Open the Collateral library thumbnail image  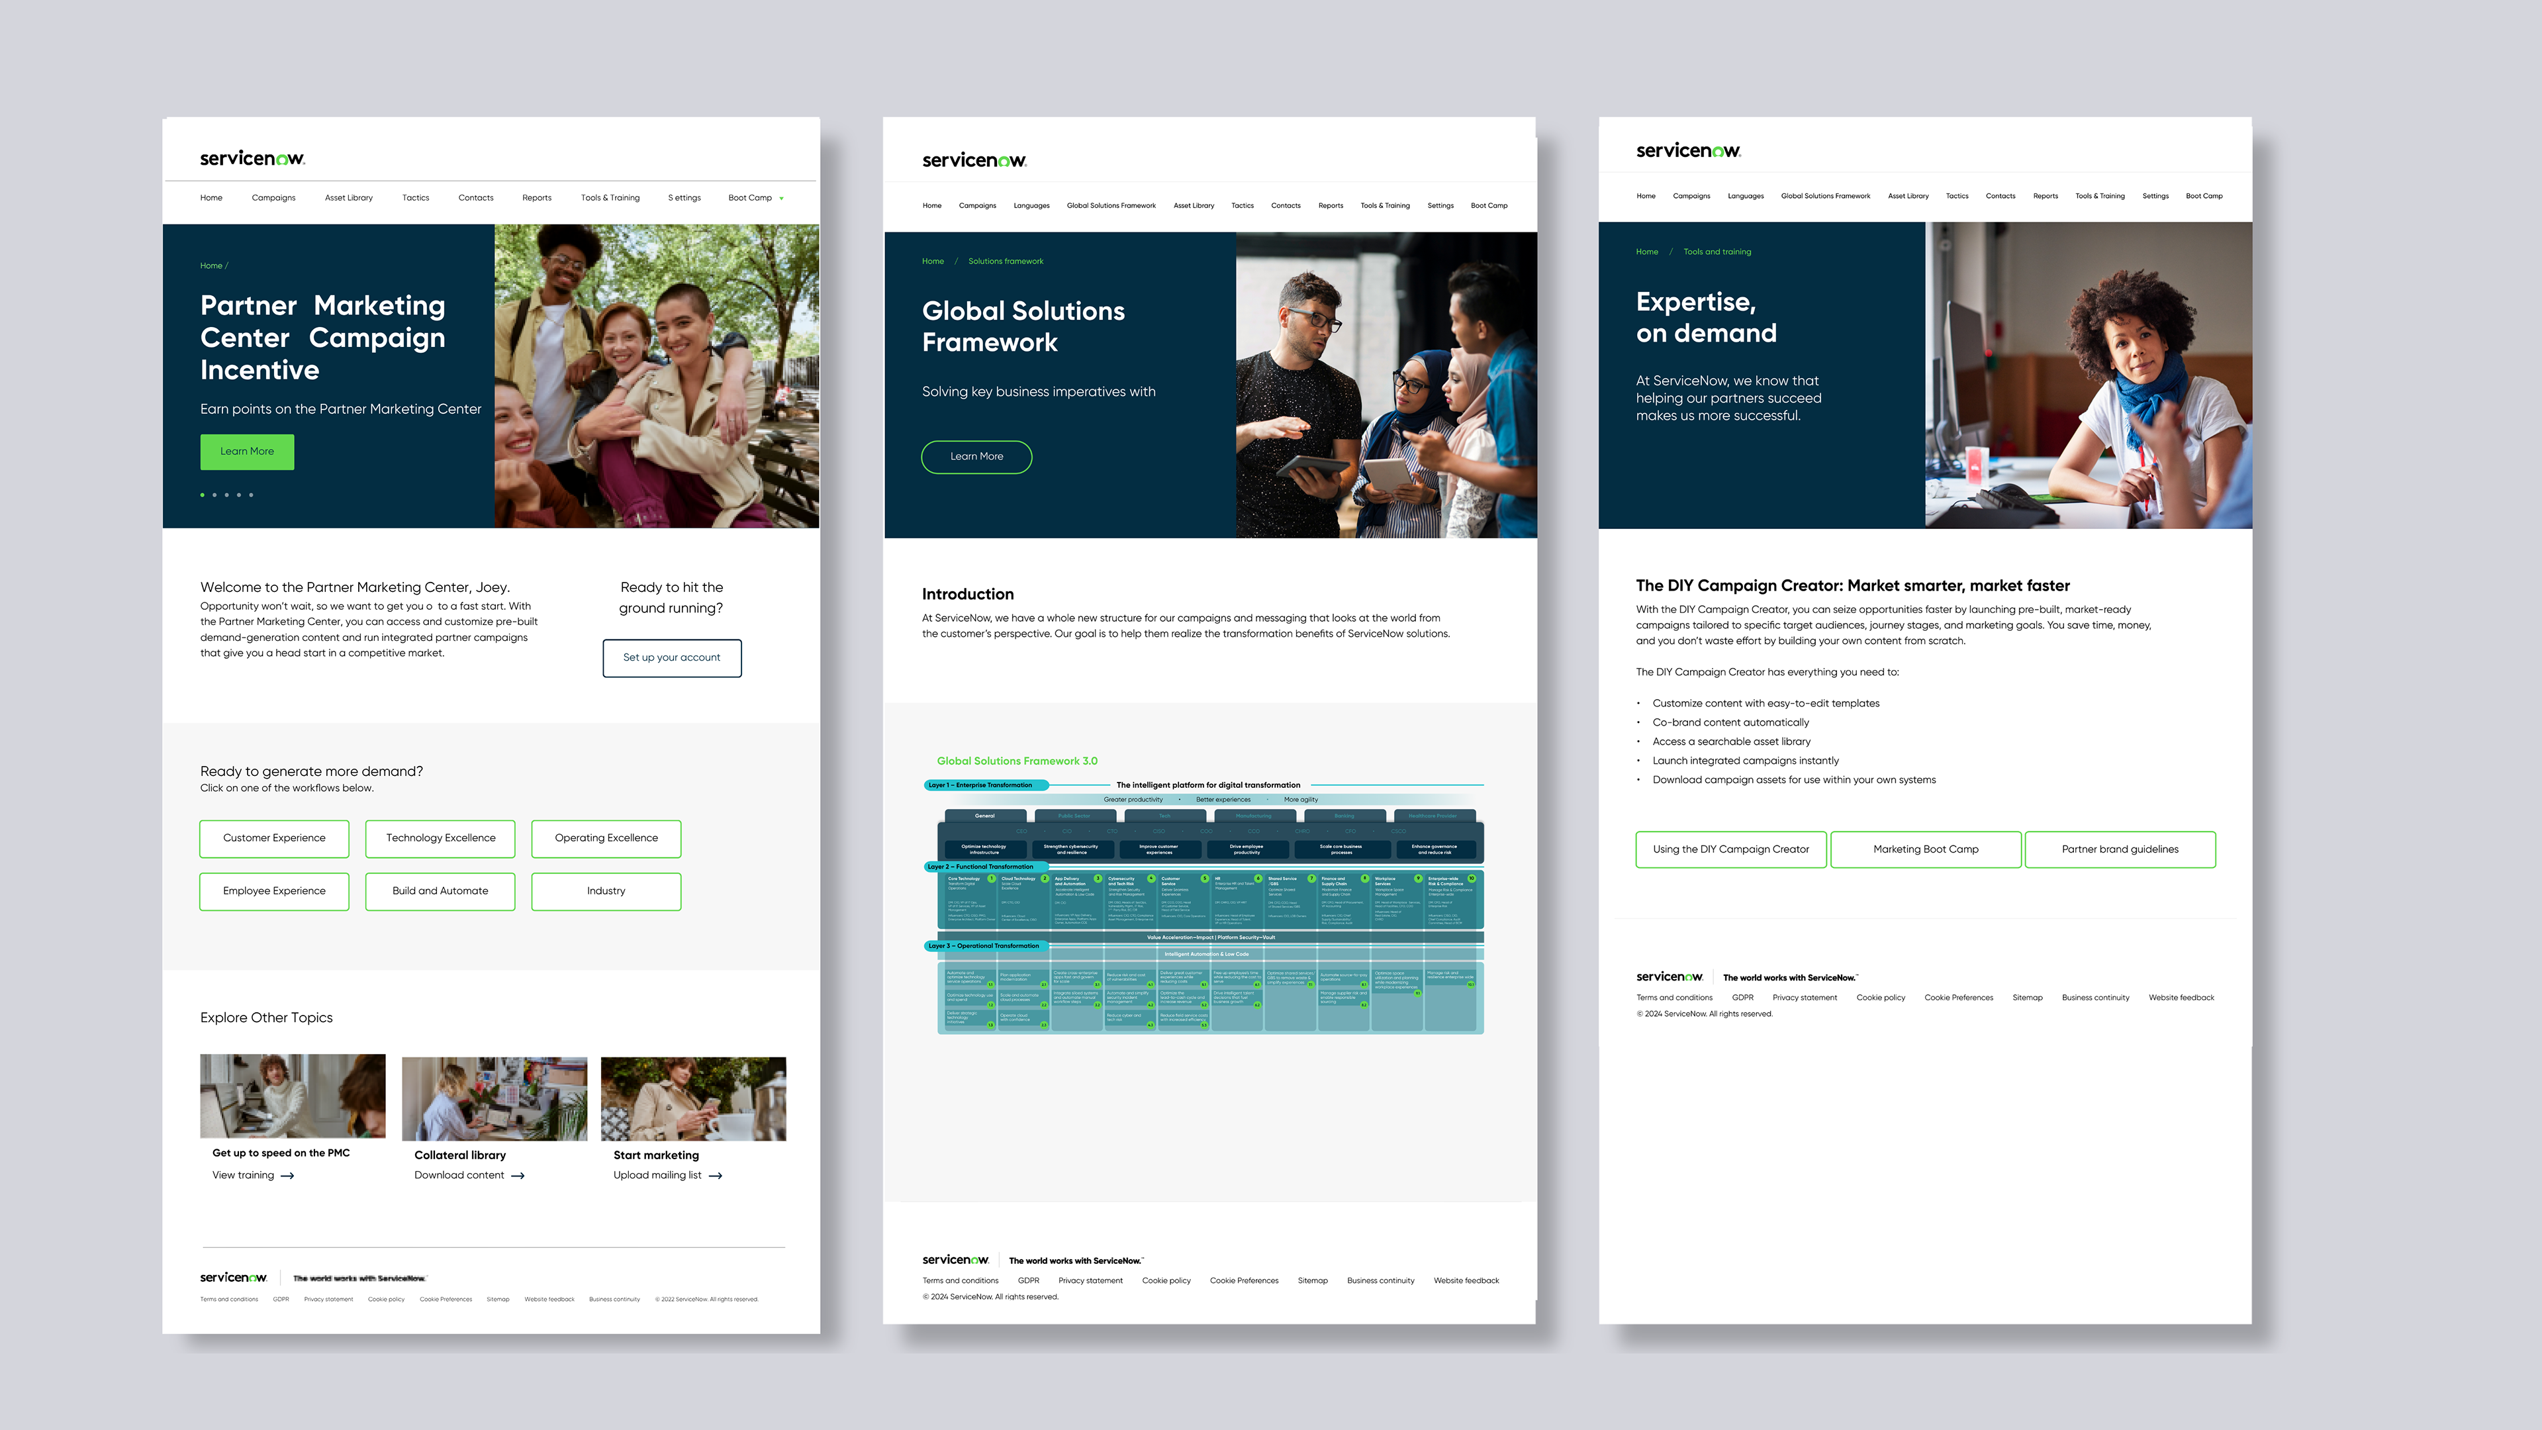click(x=494, y=1100)
